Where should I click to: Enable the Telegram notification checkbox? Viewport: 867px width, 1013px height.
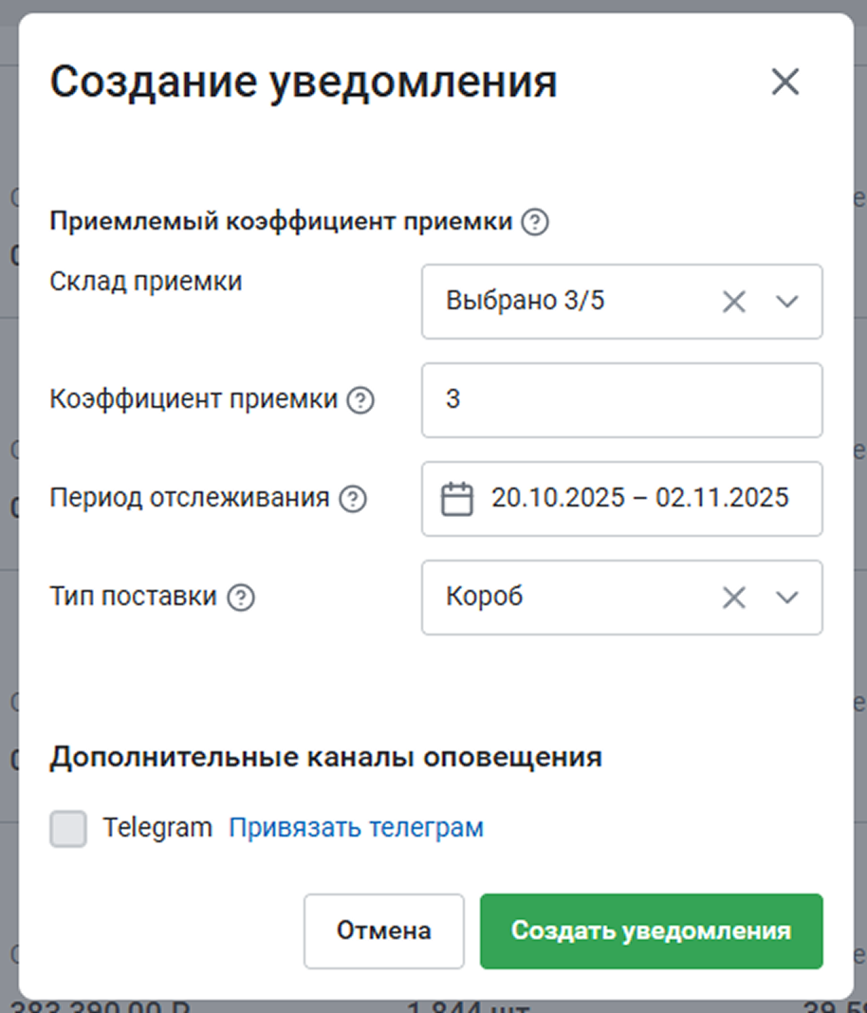pos(68,828)
